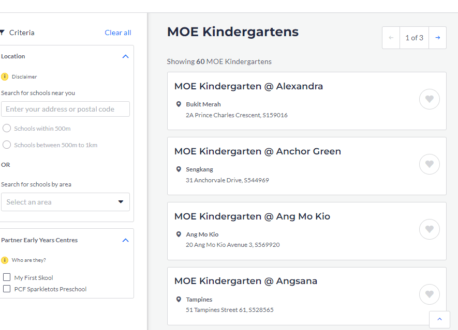This screenshot has width=458, height=330.
Task: Click the address or postal code field
Action: point(65,109)
